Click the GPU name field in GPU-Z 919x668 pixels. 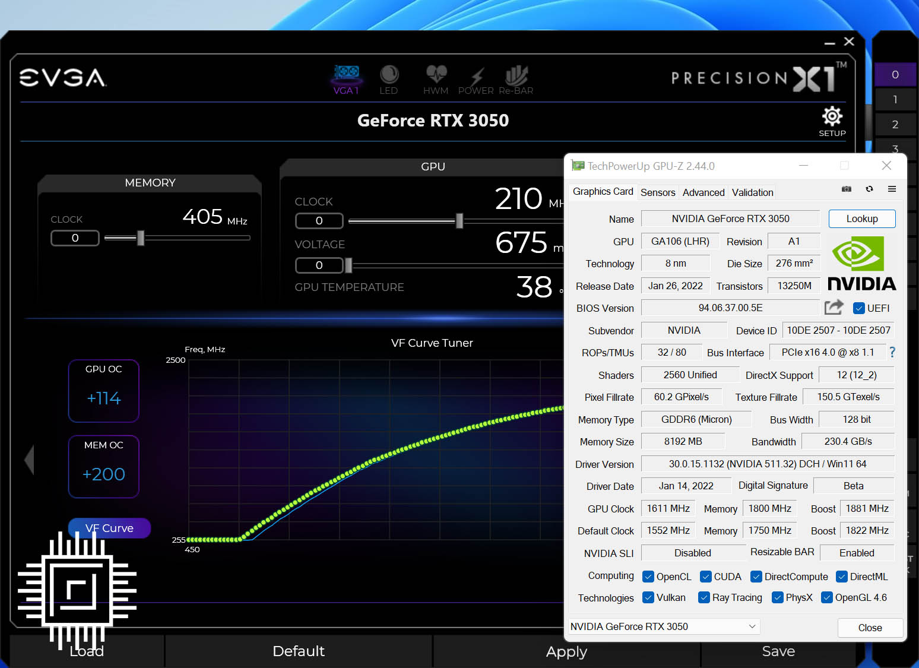730,219
